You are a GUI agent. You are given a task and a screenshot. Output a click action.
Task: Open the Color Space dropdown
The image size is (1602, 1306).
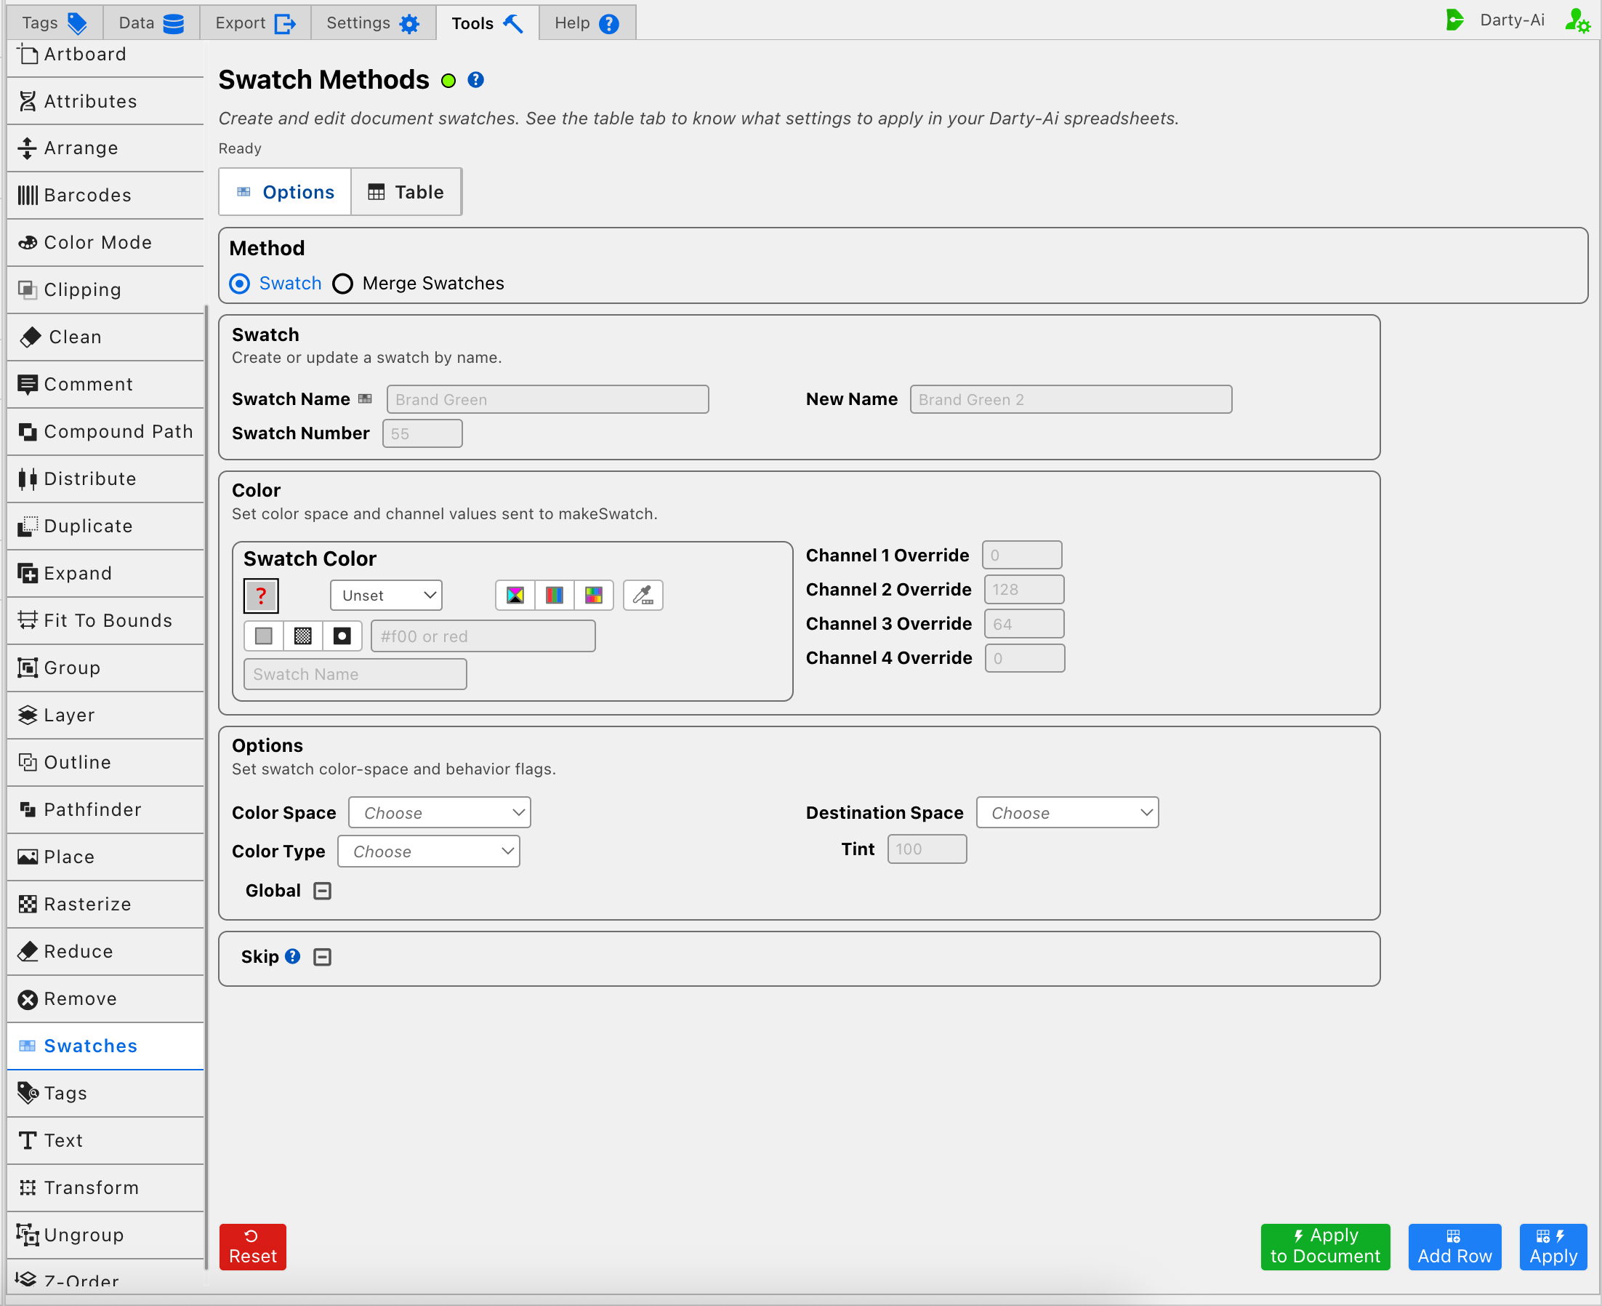coord(440,812)
